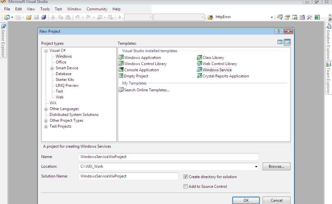Click the Save All toolbar icon

[44, 17]
